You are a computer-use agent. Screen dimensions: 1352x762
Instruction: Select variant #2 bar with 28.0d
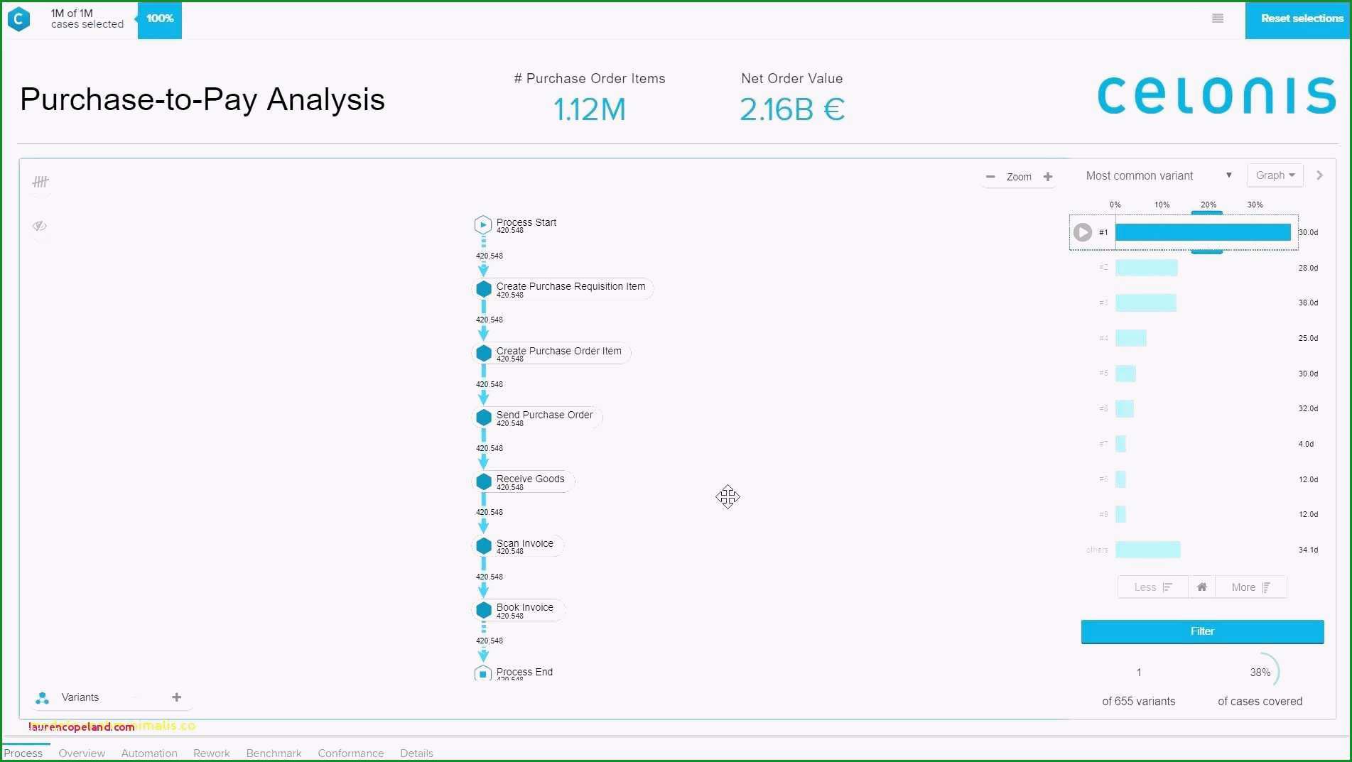tap(1147, 268)
